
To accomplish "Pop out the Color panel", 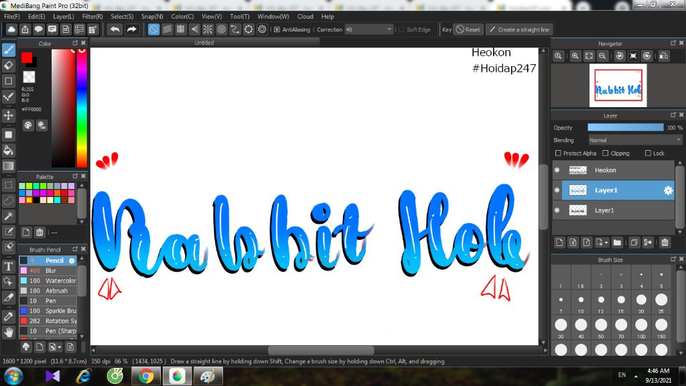I will 75,43.
